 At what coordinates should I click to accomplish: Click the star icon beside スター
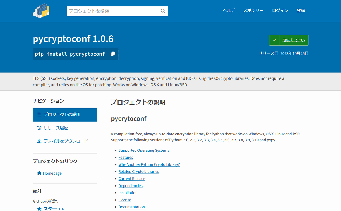[39, 209]
